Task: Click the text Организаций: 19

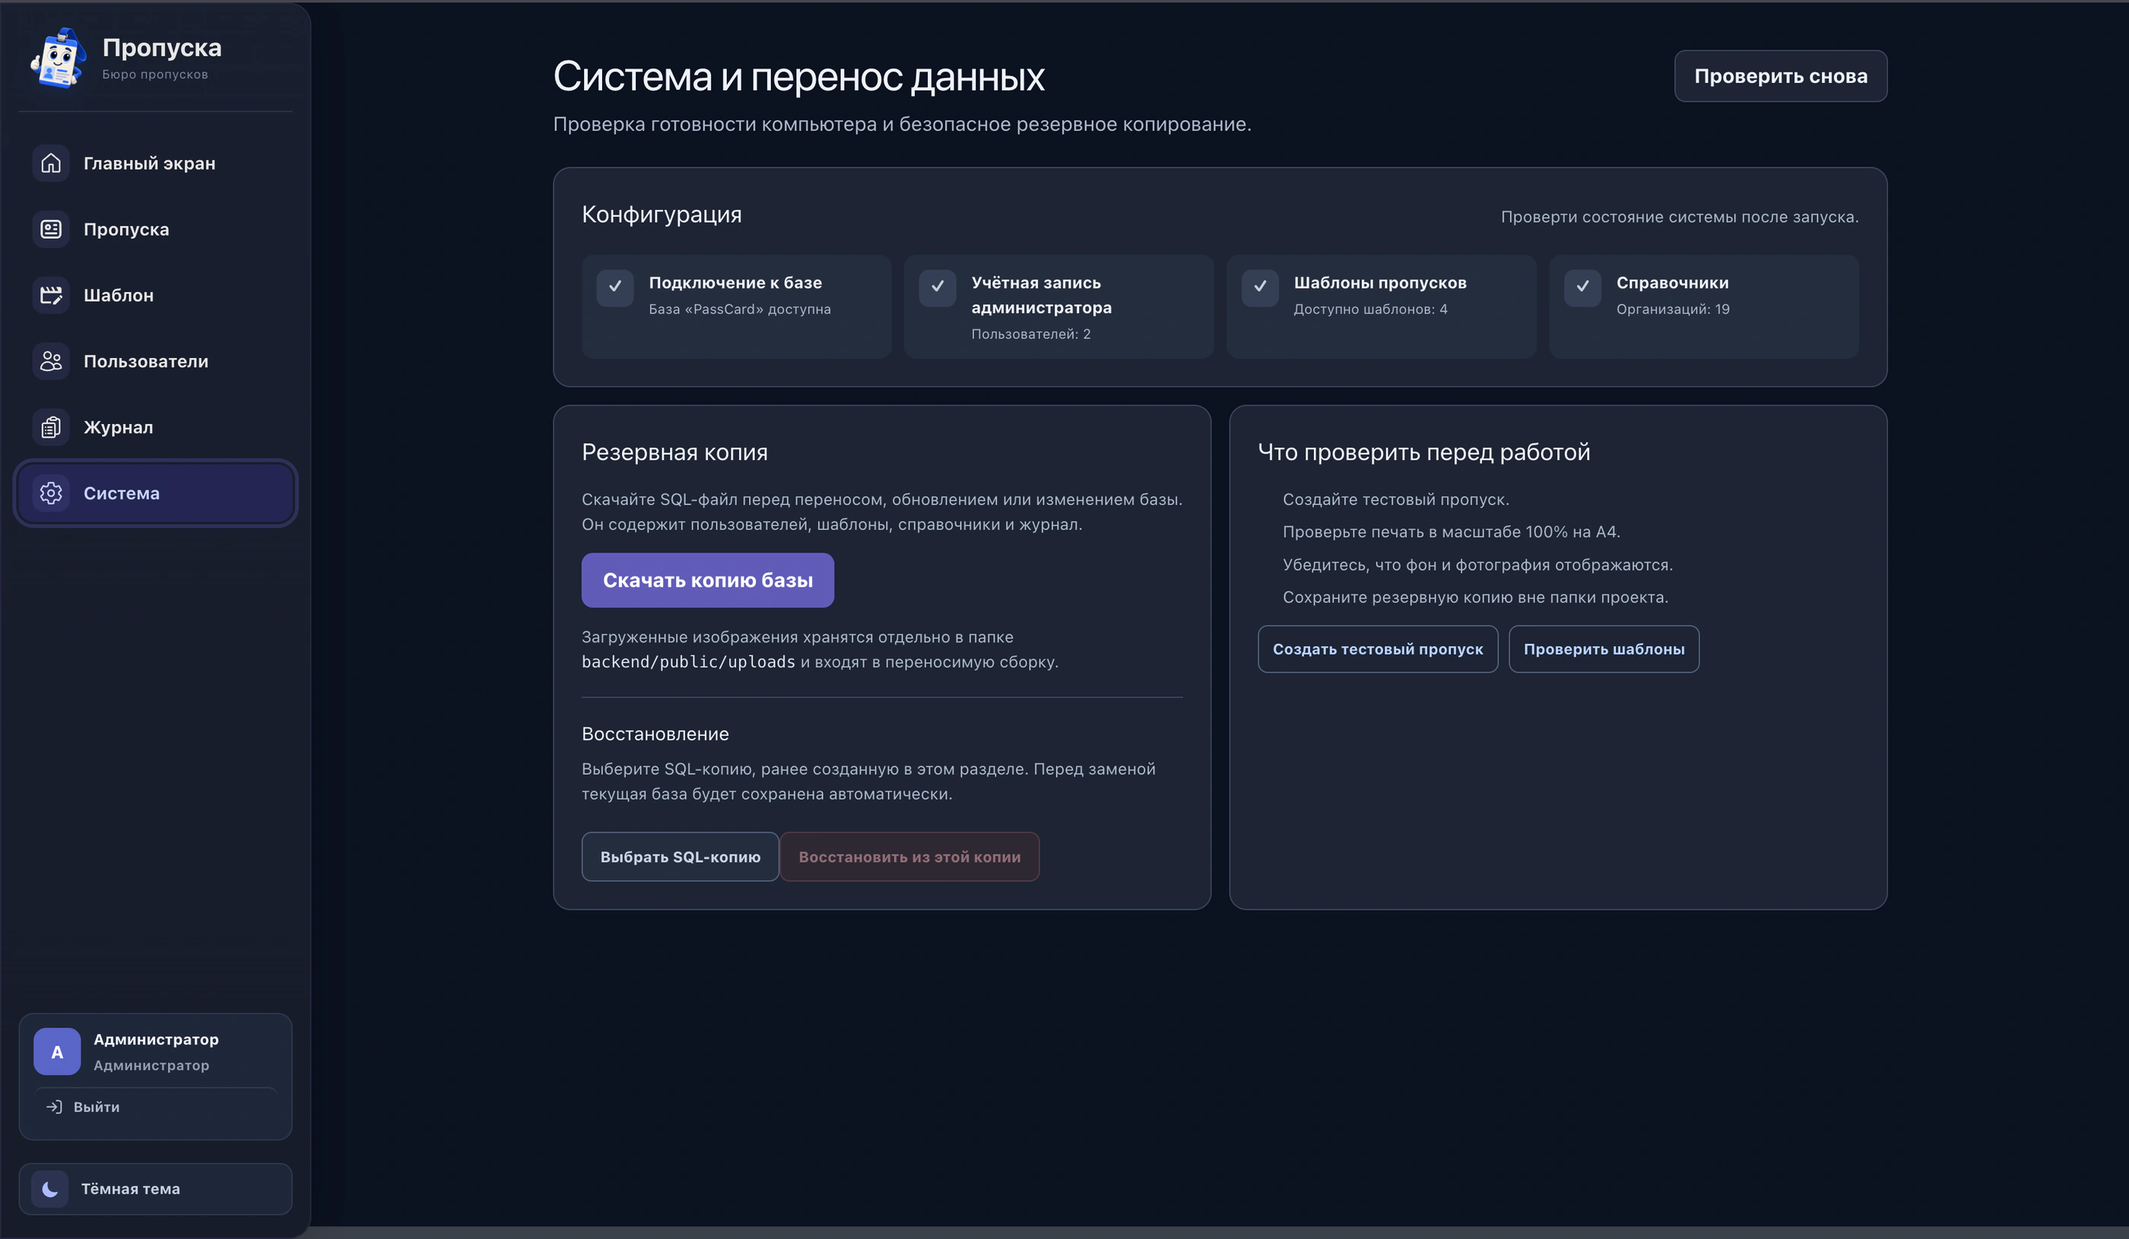Action: click(1673, 309)
